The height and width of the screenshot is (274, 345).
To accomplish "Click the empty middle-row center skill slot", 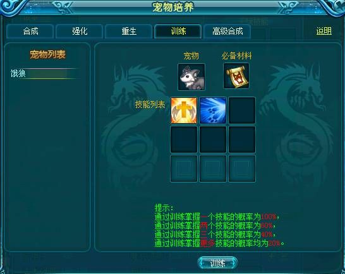I will tap(213, 139).
